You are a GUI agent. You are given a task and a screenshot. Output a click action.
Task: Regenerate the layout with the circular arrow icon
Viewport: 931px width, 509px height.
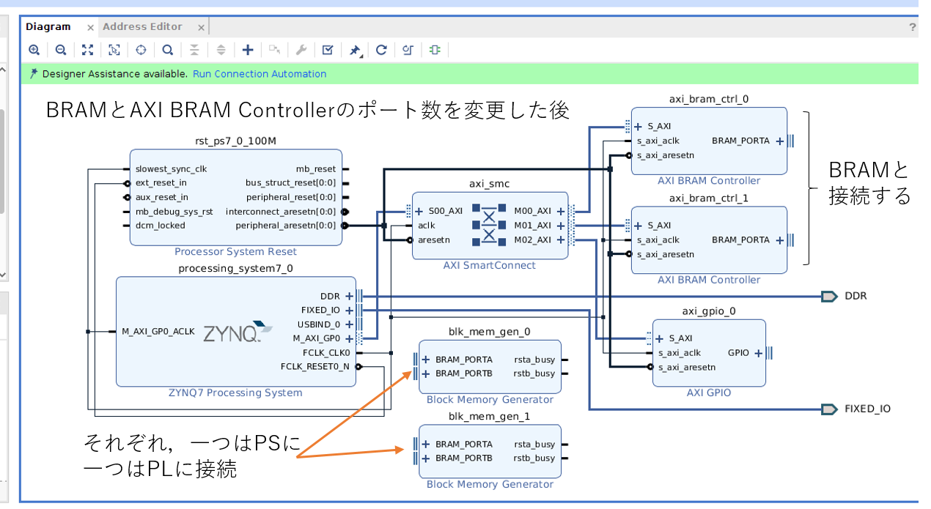pos(381,50)
